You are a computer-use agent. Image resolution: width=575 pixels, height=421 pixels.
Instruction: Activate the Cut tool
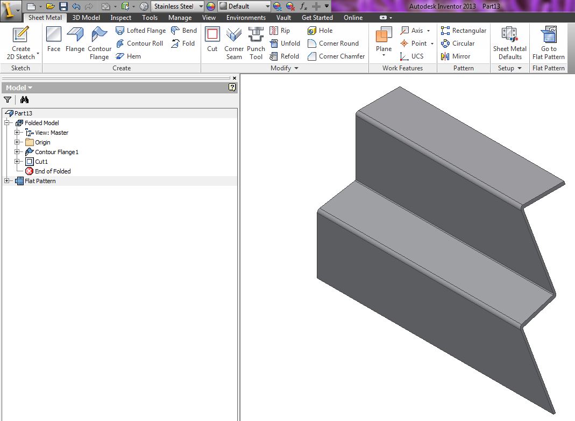pyautogui.click(x=212, y=40)
